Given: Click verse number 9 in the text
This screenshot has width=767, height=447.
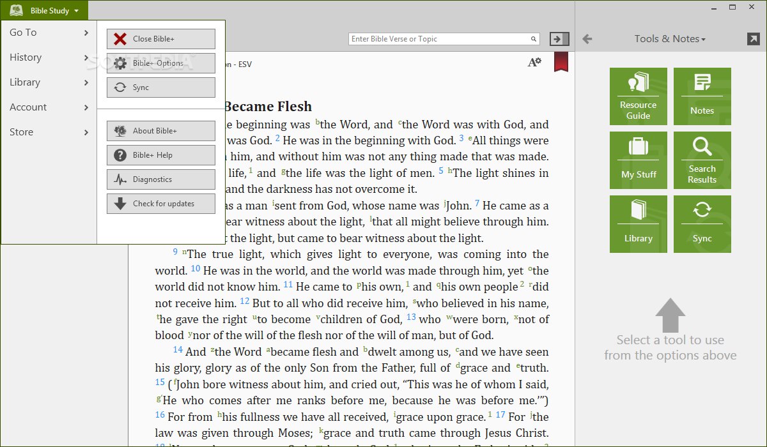Looking at the screenshot, I should [175, 252].
